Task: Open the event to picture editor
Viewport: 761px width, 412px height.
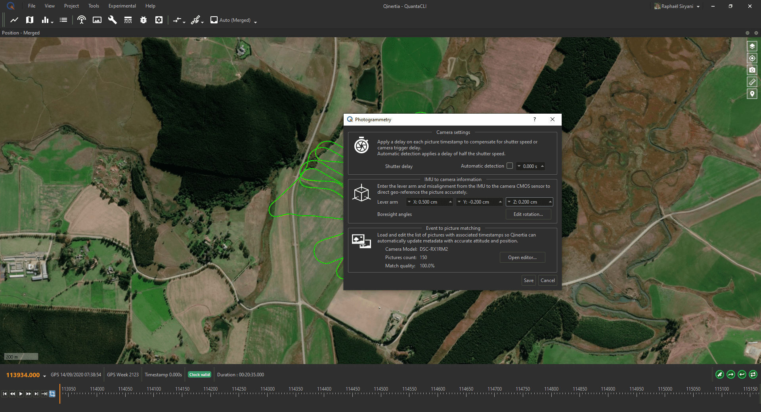Action: click(522, 257)
